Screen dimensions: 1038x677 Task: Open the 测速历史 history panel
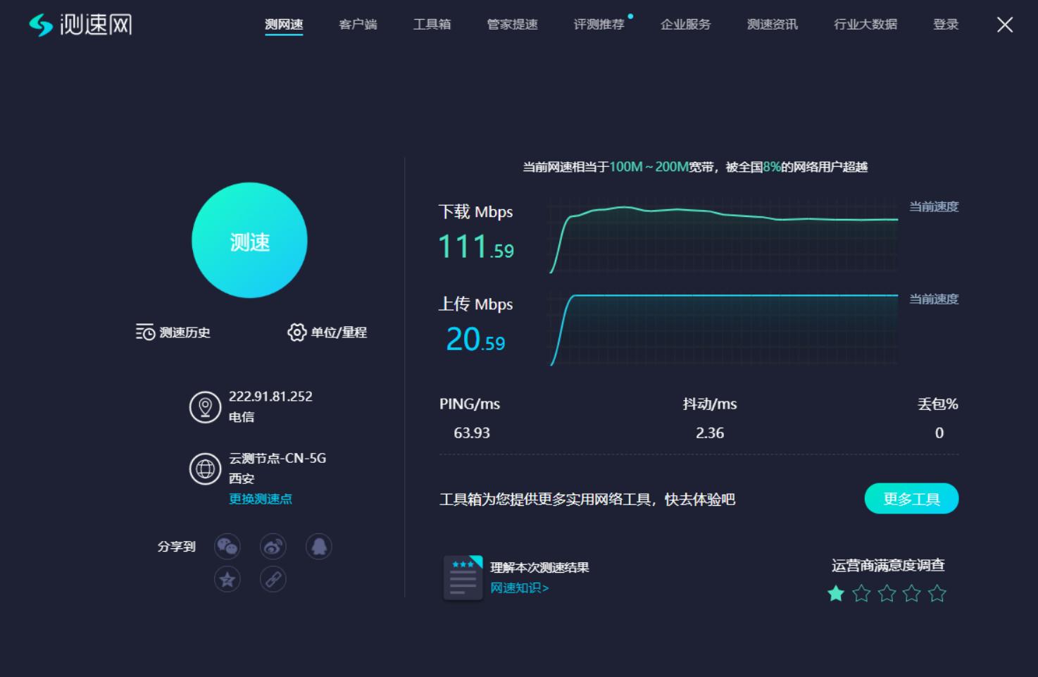173,333
